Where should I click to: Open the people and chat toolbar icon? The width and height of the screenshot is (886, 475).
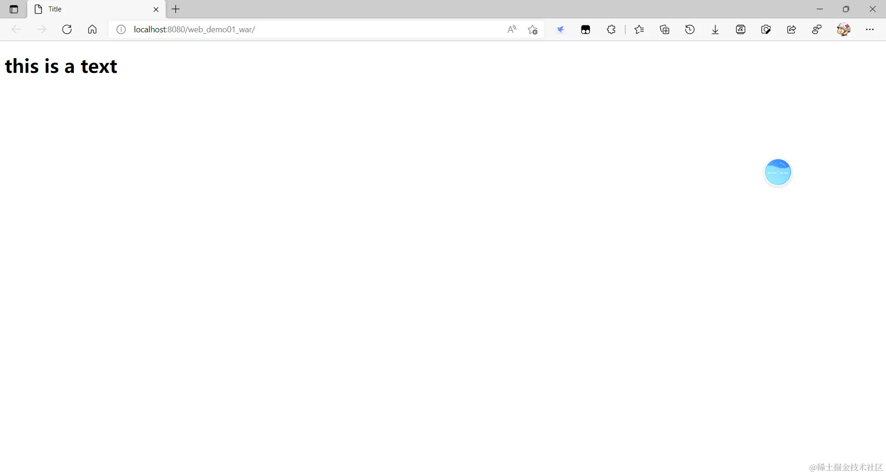[x=817, y=30]
